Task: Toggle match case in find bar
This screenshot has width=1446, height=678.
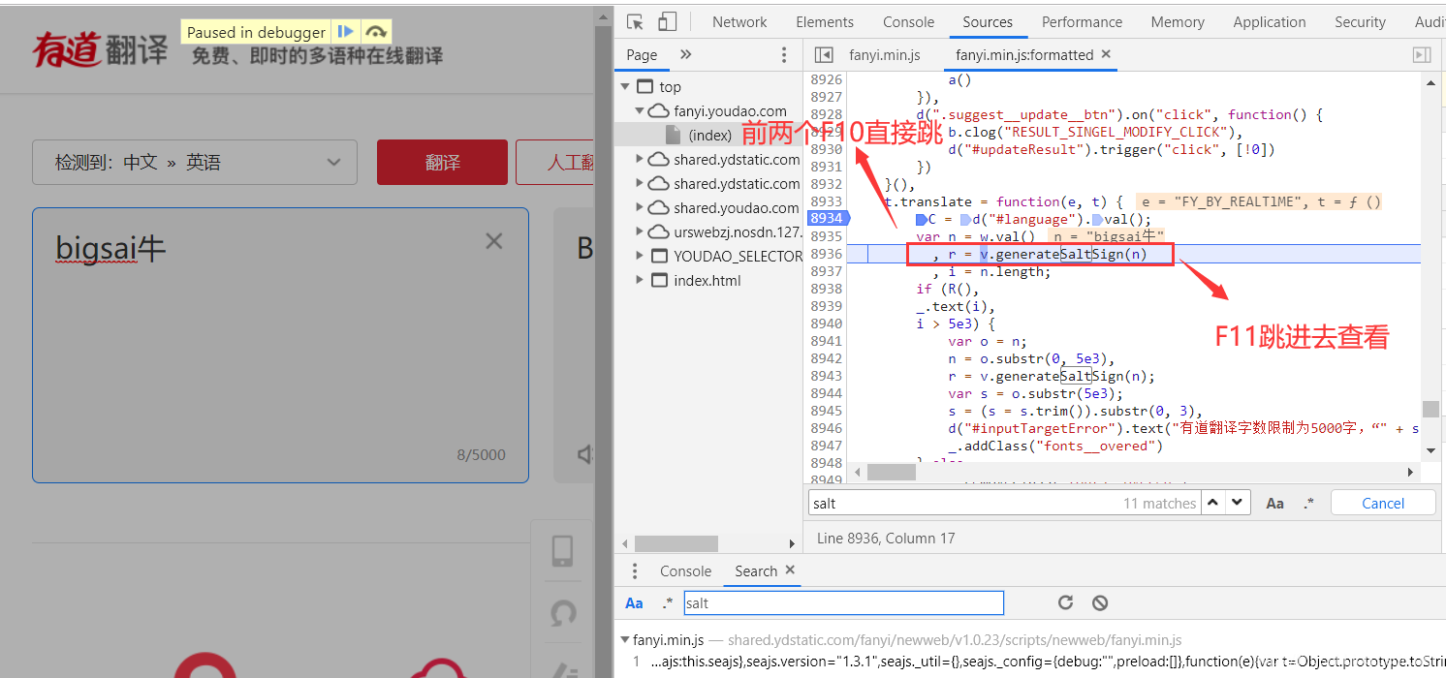Action: click(x=1275, y=503)
